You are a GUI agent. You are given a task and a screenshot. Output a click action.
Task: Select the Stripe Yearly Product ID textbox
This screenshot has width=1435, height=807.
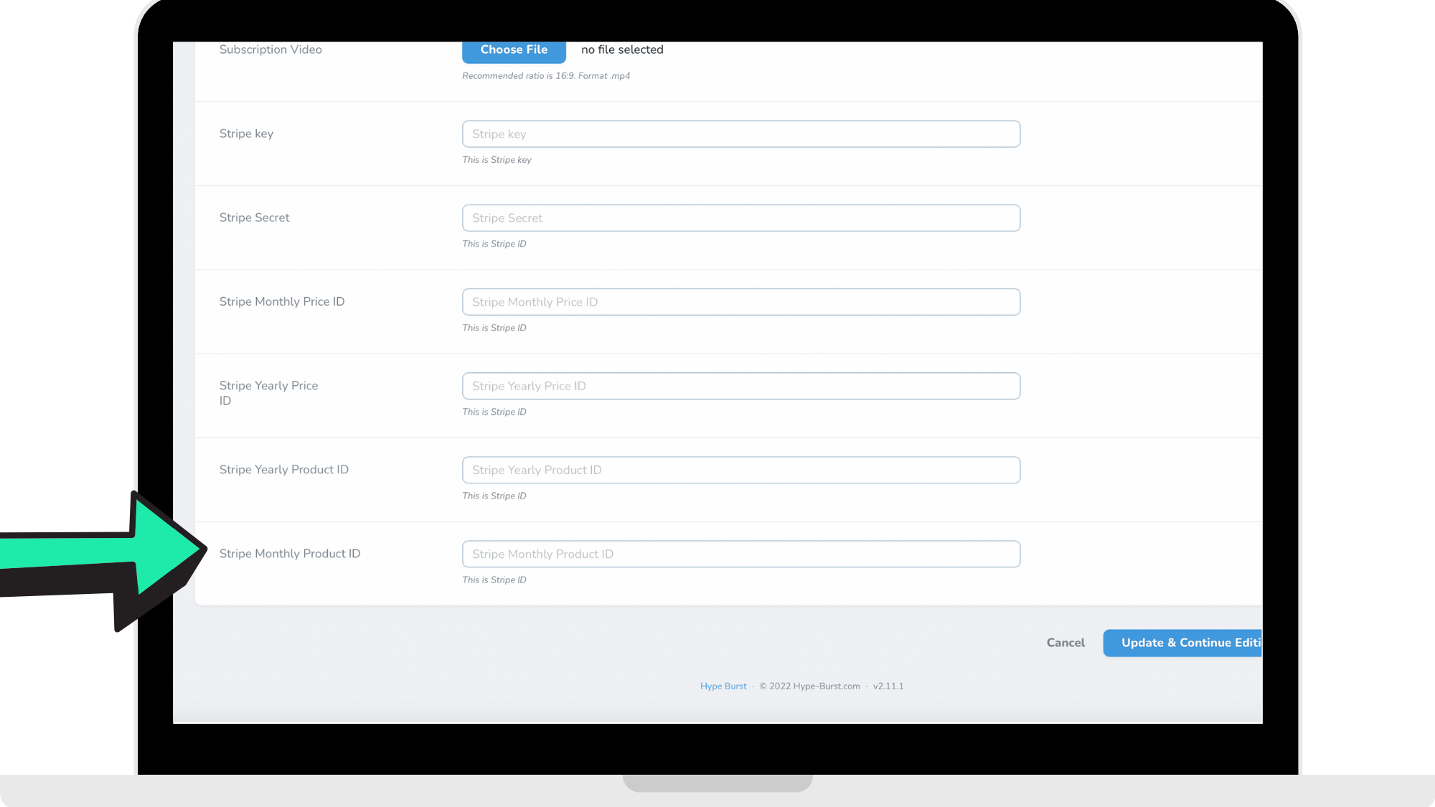tap(740, 470)
